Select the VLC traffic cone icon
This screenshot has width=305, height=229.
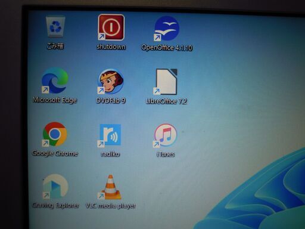tap(110, 187)
